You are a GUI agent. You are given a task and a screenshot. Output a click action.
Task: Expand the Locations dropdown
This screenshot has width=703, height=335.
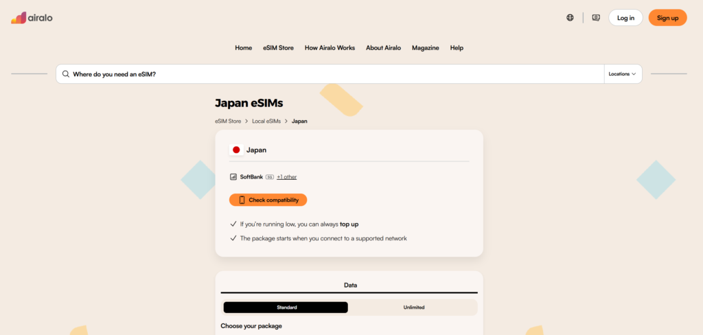(x=622, y=74)
